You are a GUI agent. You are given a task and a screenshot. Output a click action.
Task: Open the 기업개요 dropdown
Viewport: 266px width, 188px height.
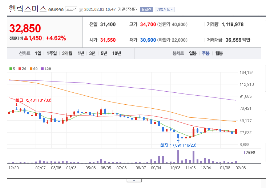pyautogui.click(x=164, y=9)
